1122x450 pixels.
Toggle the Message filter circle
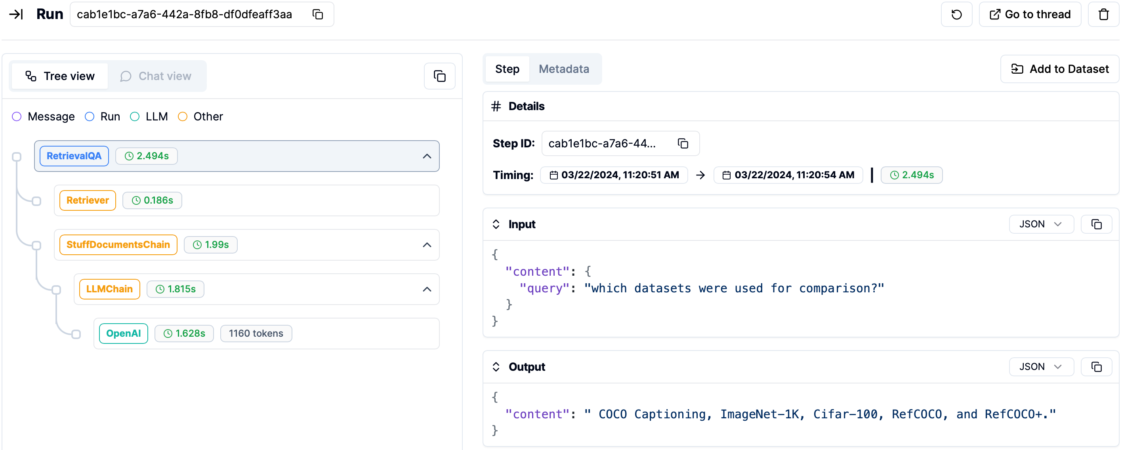click(x=17, y=116)
